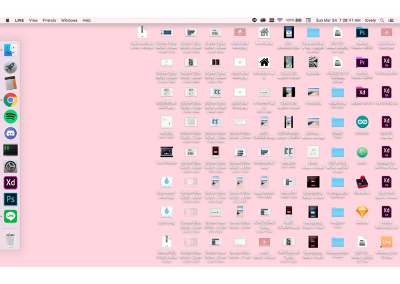Open the Help menu
The height and width of the screenshot is (284, 400).
86,20
